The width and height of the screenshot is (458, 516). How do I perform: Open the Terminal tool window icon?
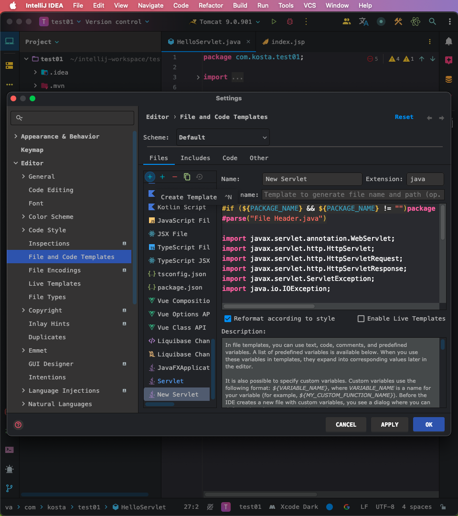point(10,450)
